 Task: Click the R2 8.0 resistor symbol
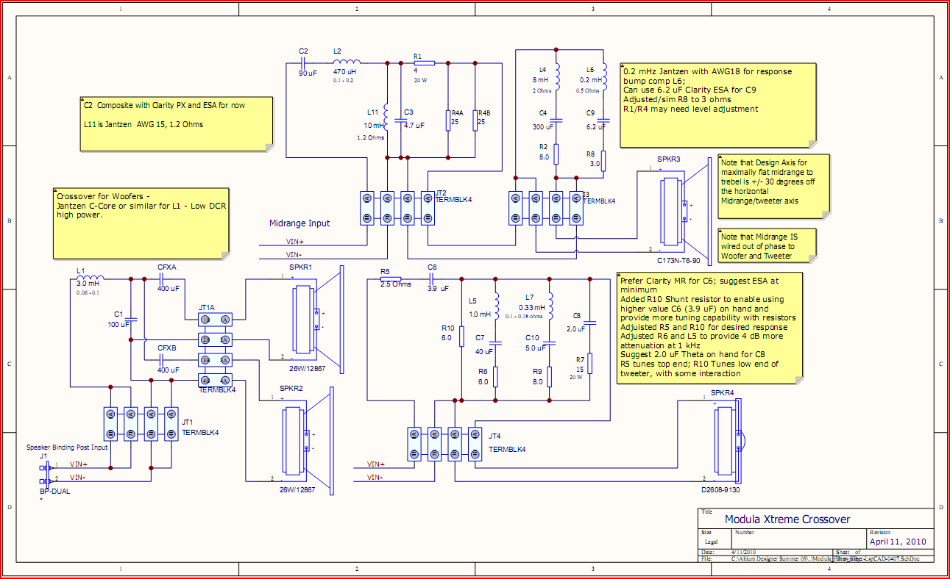click(557, 154)
